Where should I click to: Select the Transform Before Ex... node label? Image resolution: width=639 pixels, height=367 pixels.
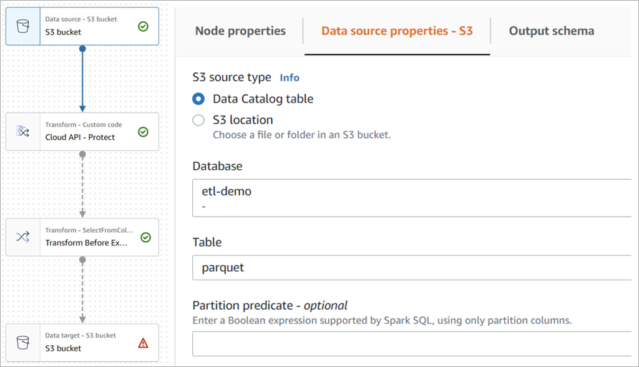click(x=86, y=243)
